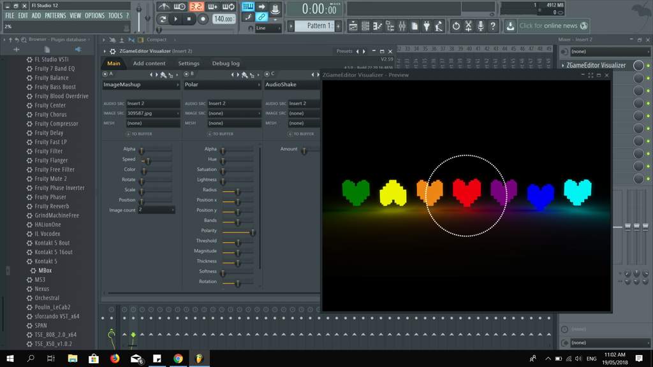
Task: Launch Firefox from the taskbar
Action: click(x=115, y=358)
